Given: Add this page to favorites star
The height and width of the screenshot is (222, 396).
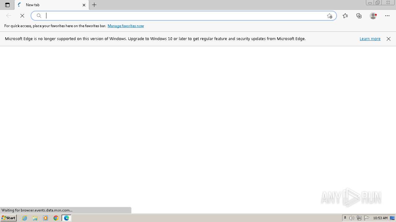Looking at the screenshot, I should [329, 16].
